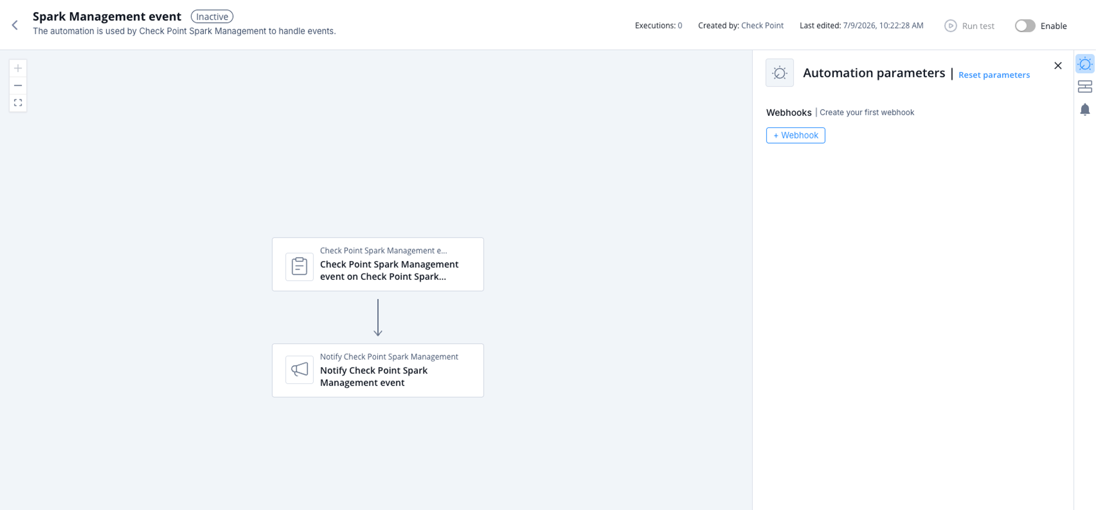Viewport: 1096px width, 510px height.
Task: Select the Notify Check Point Spark Management node
Action: coord(378,370)
